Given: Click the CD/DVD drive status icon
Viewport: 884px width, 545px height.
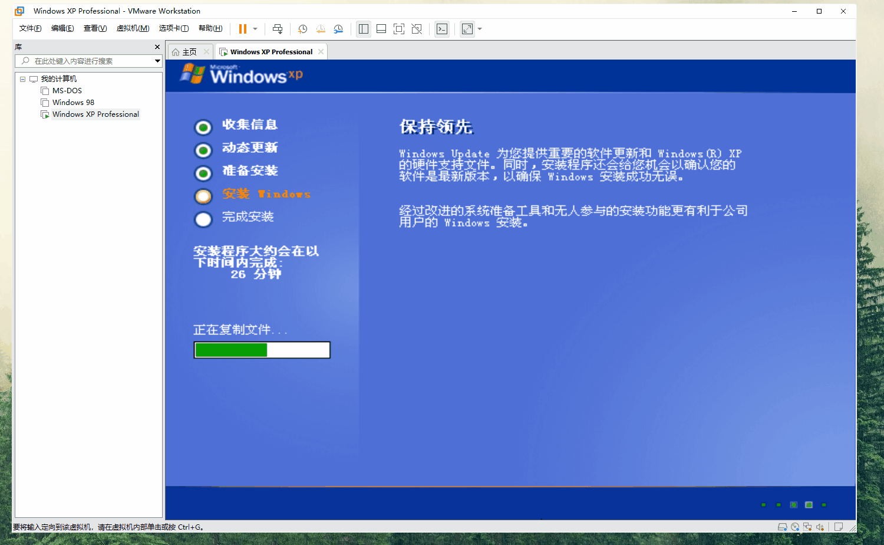Looking at the screenshot, I should (795, 527).
